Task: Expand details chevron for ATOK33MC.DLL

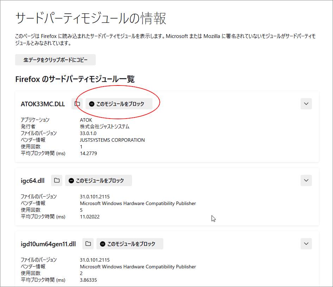Action: coord(306,104)
